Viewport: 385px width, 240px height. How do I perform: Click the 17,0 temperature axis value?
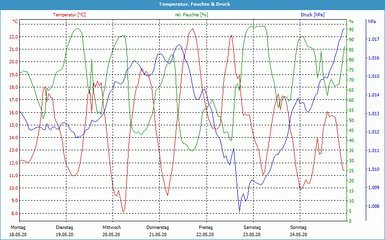[13, 100]
